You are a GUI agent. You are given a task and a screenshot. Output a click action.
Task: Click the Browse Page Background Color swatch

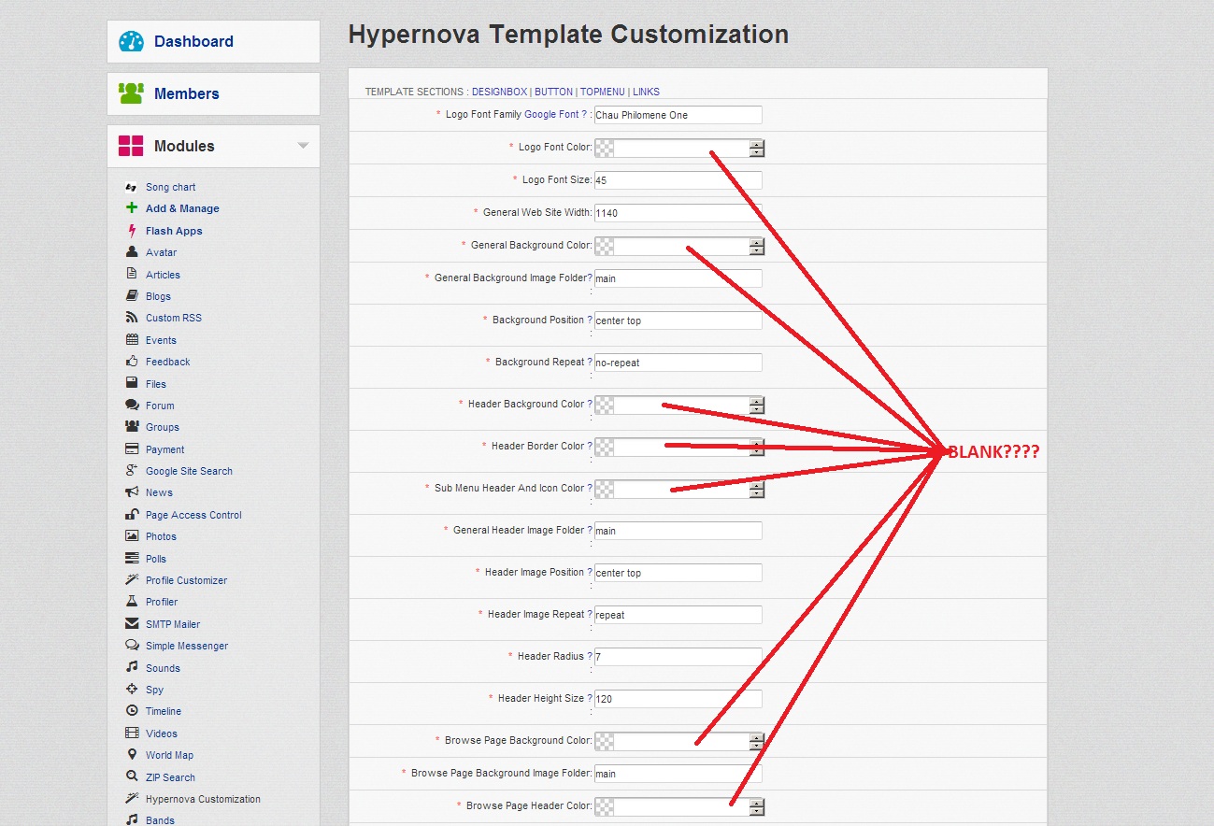tap(605, 741)
